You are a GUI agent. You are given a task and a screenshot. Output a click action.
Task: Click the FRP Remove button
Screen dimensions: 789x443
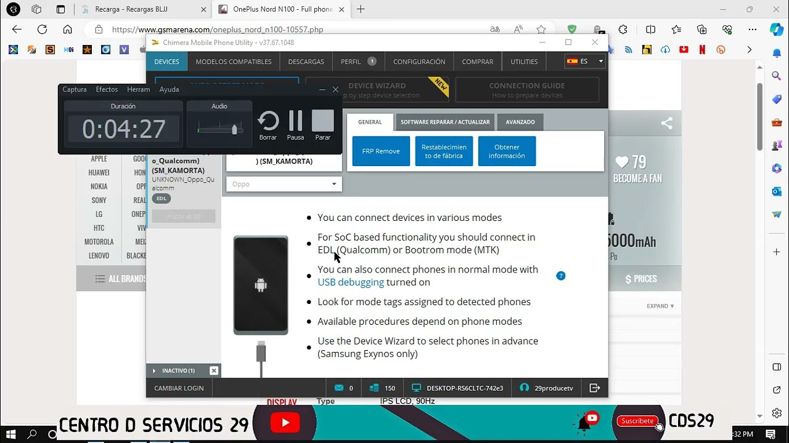381,151
